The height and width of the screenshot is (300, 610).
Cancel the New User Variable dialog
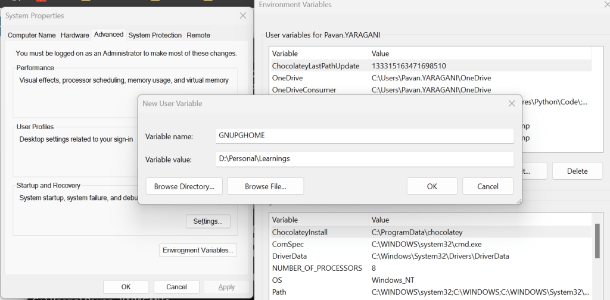[487, 186]
